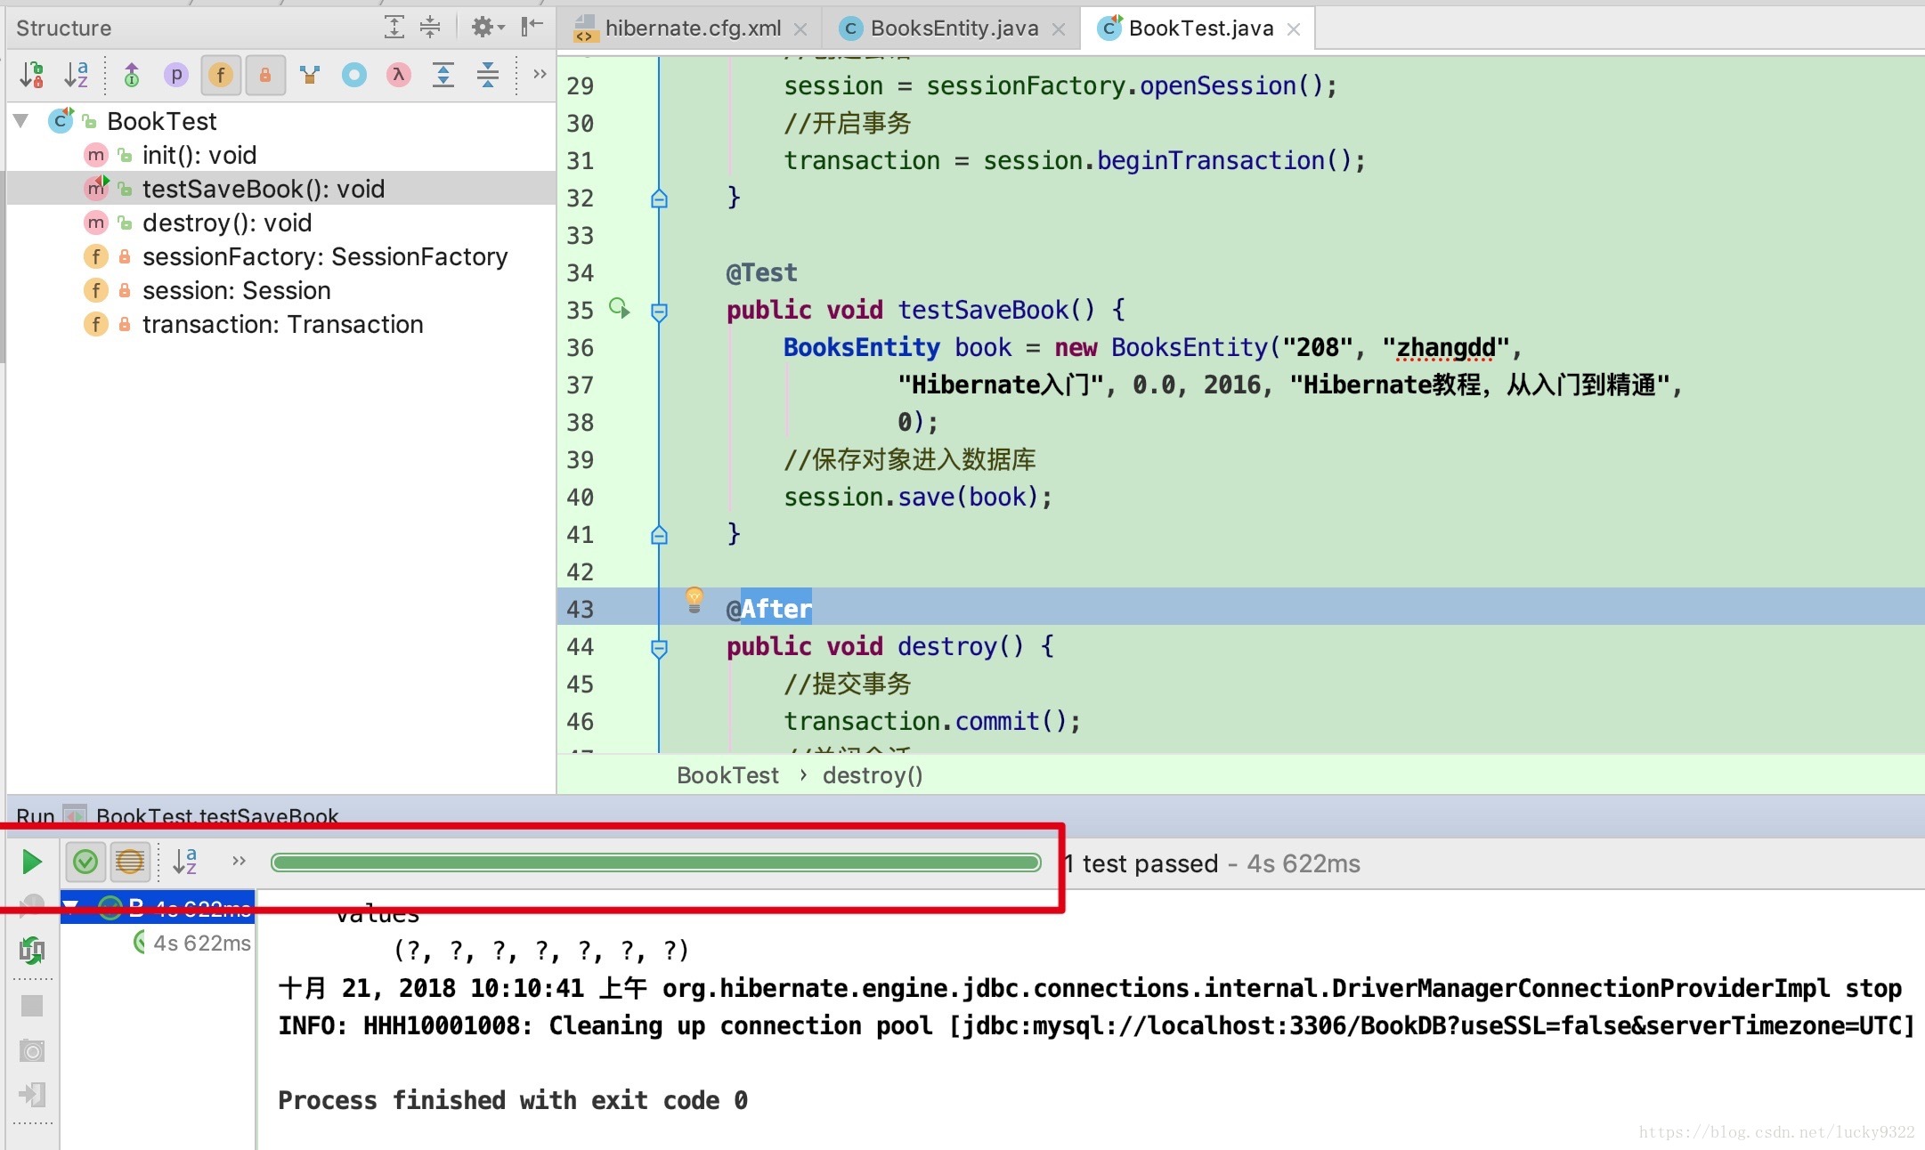Screen dimensions: 1925x1150
Task: Close the hibernate.cfg.xml tab
Action: coord(800,29)
